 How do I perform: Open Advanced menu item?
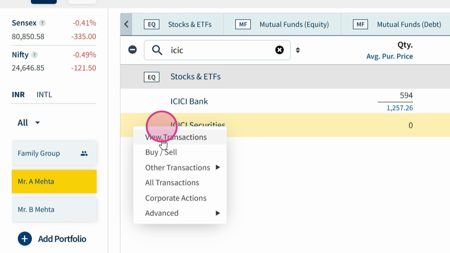pos(180,213)
